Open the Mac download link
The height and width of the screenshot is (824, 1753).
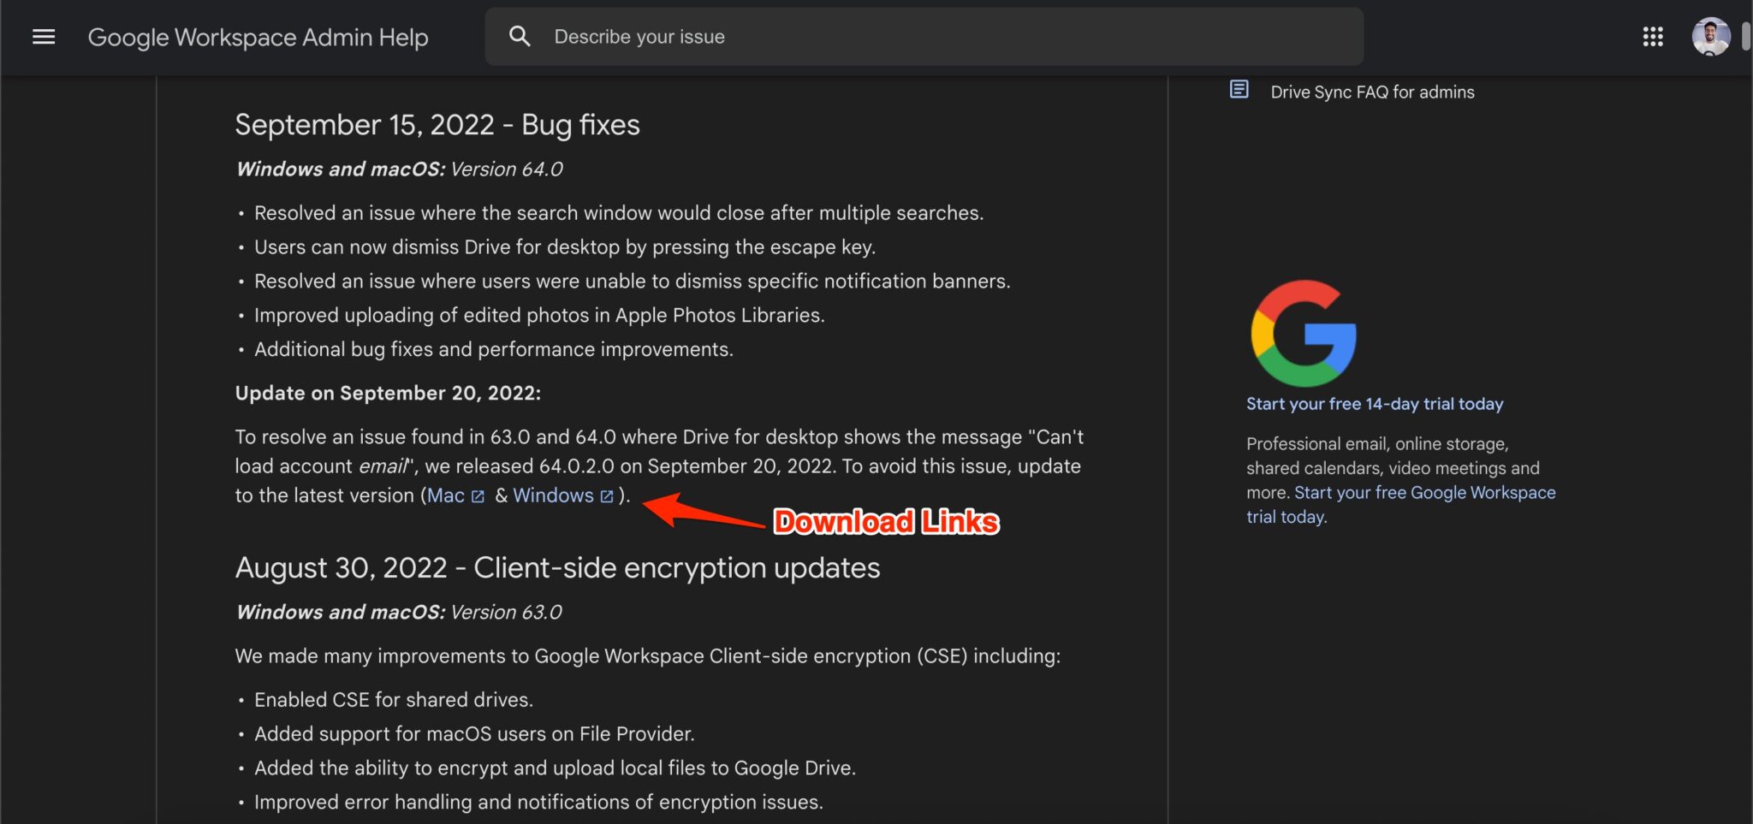tap(447, 495)
